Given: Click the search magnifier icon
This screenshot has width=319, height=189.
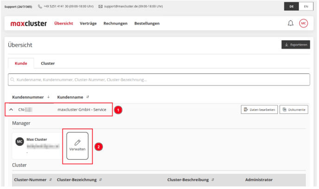Looking at the screenshot, I should [13, 79].
